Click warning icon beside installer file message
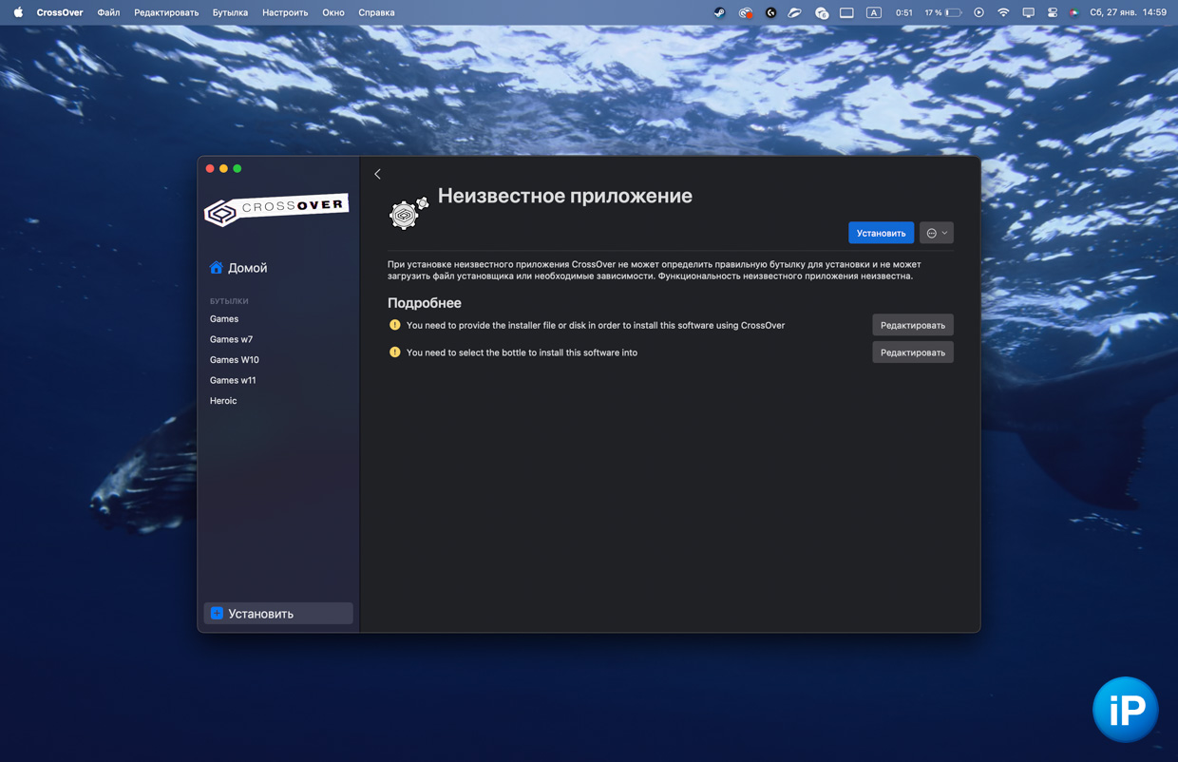 (395, 325)
